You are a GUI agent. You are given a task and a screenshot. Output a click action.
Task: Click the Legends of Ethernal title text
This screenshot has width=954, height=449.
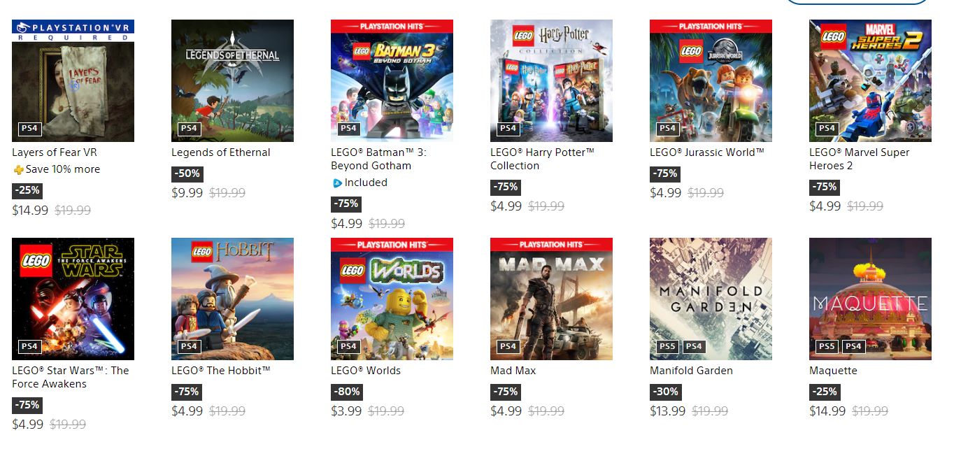coord(220,152)
